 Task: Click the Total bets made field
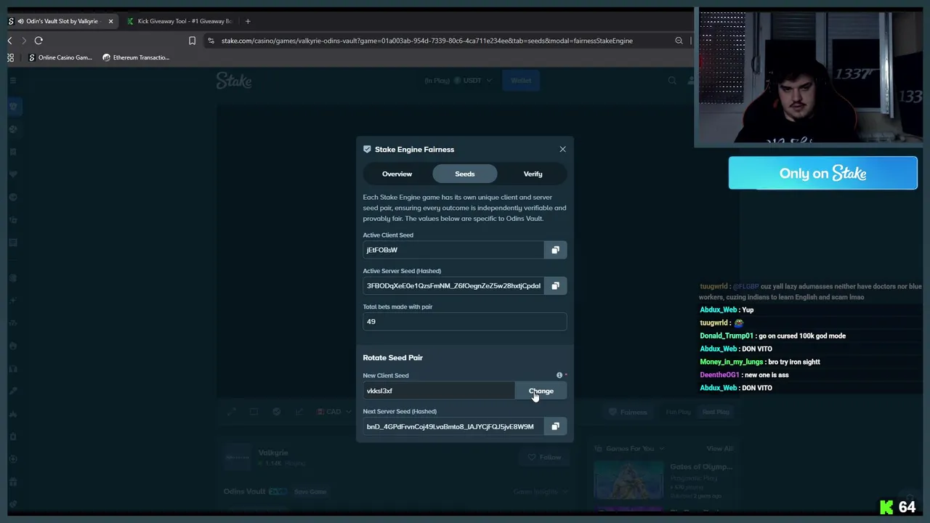pos(465,321)
